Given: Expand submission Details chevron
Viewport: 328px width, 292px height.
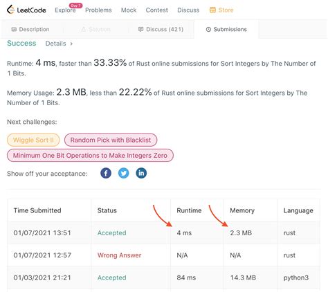Looking at the screenshot, I should (71, 44).
